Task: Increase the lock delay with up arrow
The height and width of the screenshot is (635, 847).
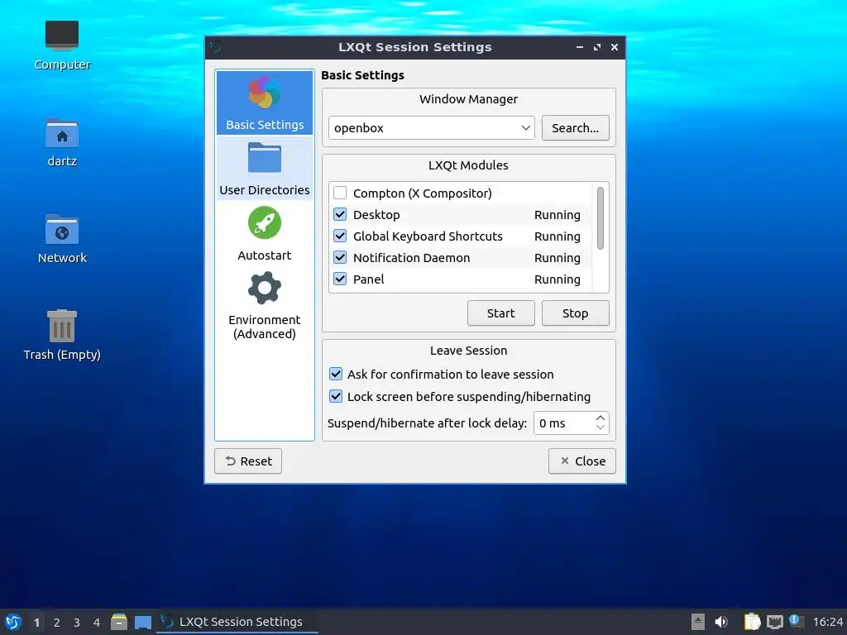Action: click(x=601, y=418)
